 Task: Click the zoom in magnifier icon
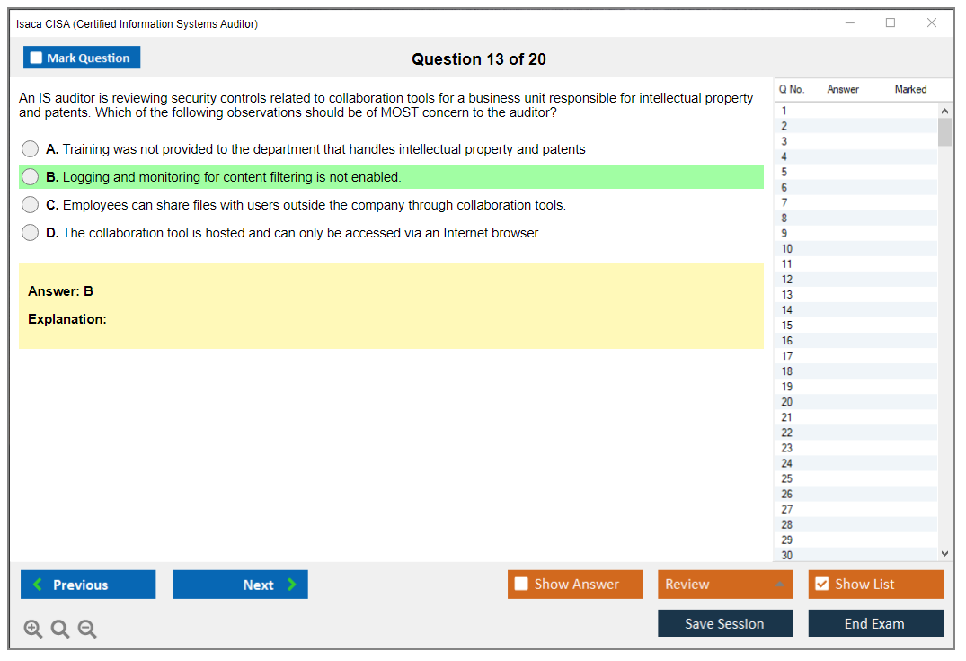pyautogui.click(x=32, y=629)
